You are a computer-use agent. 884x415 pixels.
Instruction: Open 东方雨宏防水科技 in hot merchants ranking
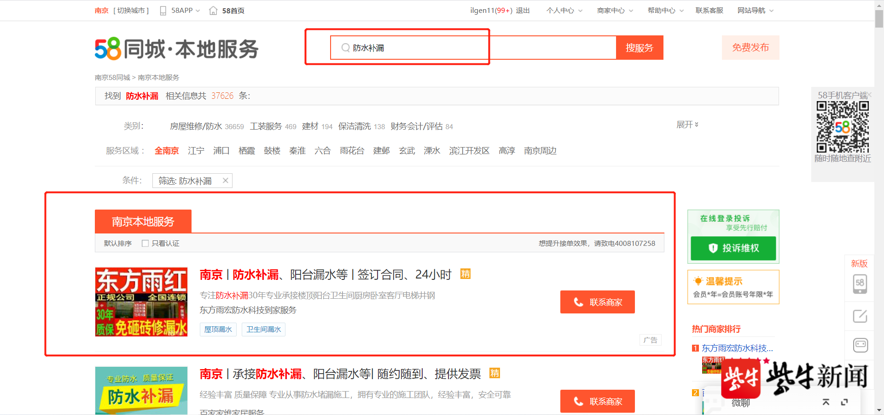tap(737, 348)
